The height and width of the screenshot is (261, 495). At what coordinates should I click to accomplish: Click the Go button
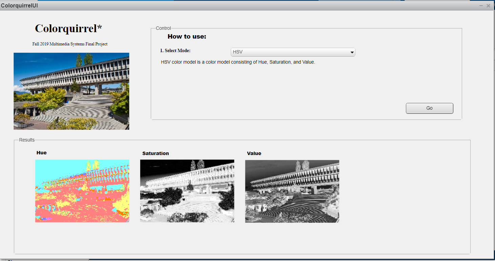click(x=429, y=108)
